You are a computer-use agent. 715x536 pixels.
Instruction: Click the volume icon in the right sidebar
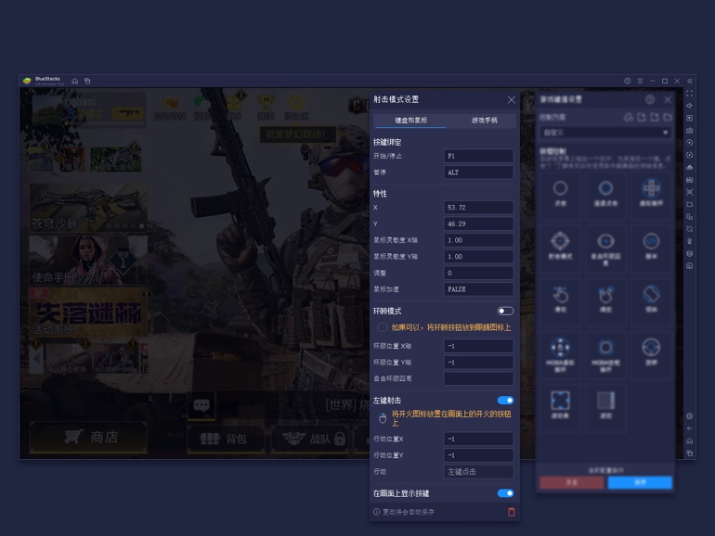689,106
